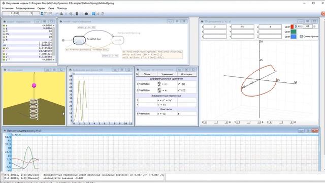The image size is (325, 183).
Task: Click the first X field containing y
Action: (215, 27)
